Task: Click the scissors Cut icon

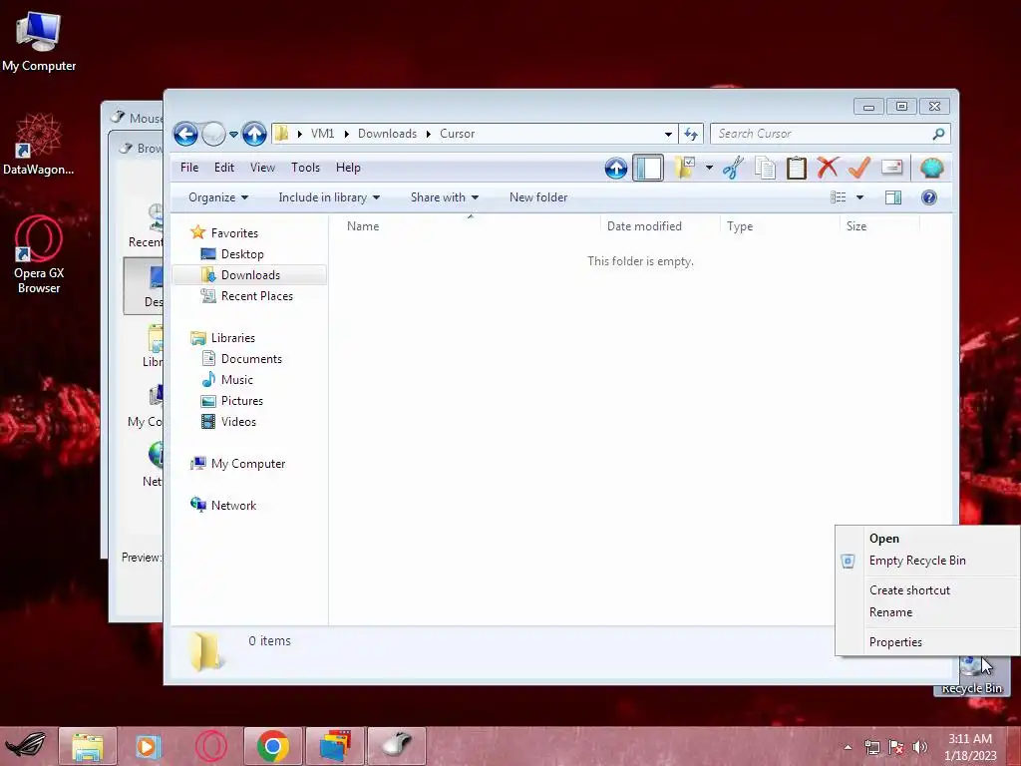Action: pyautogui.click(x=733, y=168)
